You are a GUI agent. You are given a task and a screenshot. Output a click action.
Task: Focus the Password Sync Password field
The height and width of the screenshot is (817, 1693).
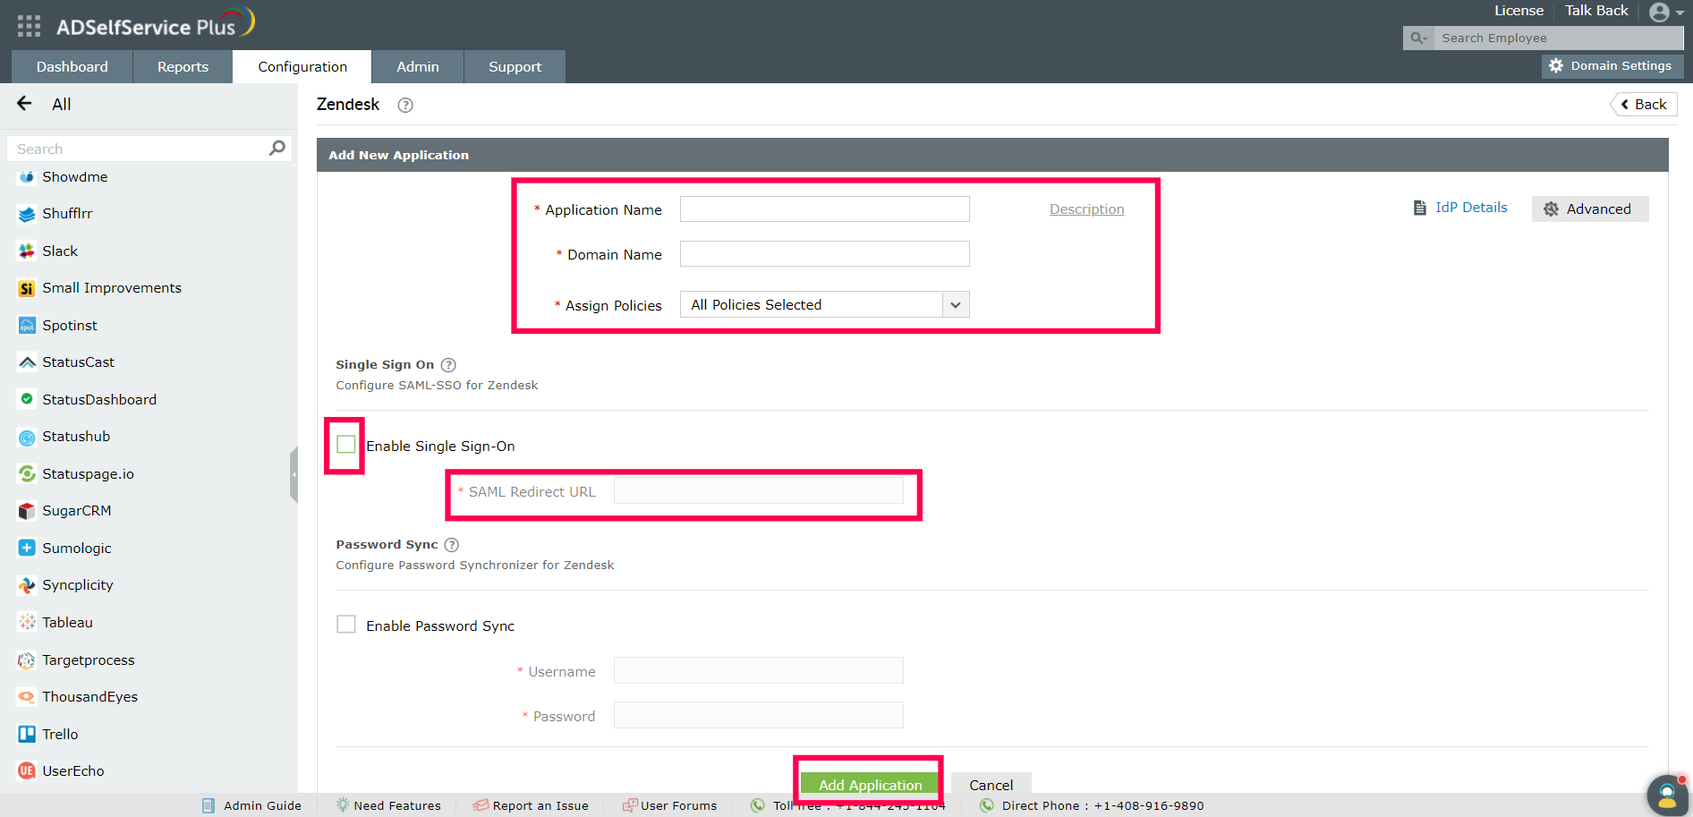pyautogui.click(x=758, y=716)
